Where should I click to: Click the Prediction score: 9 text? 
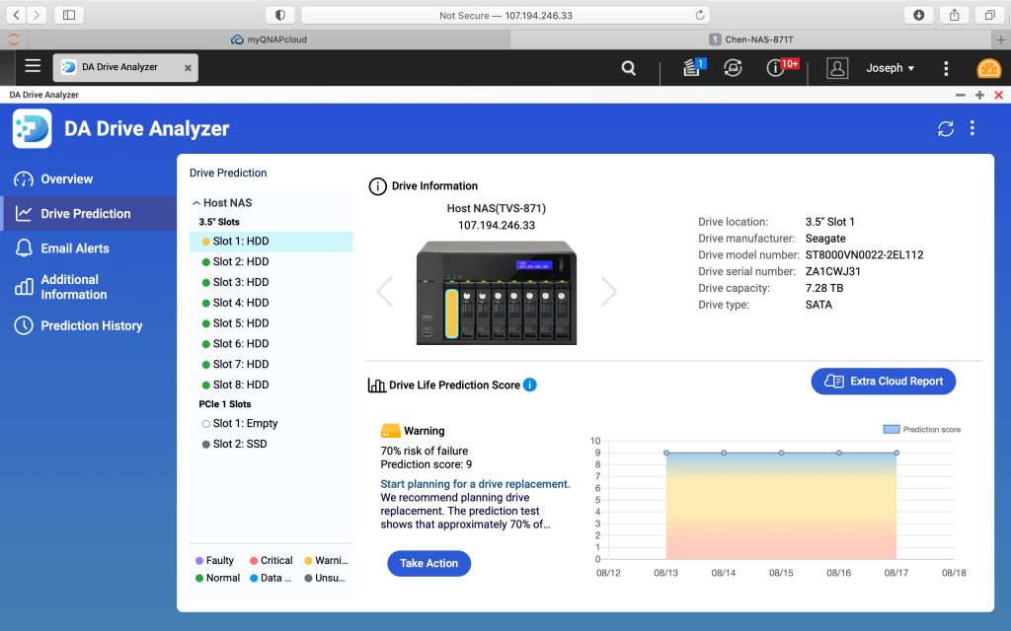pos(427,465)
